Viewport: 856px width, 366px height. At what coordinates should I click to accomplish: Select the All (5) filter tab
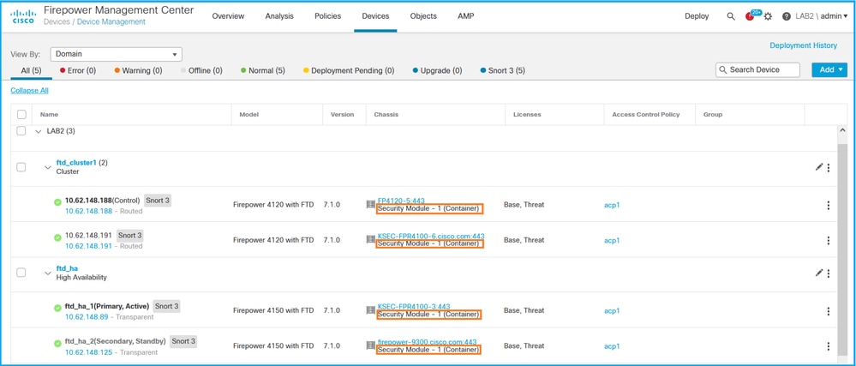[31, 70]
